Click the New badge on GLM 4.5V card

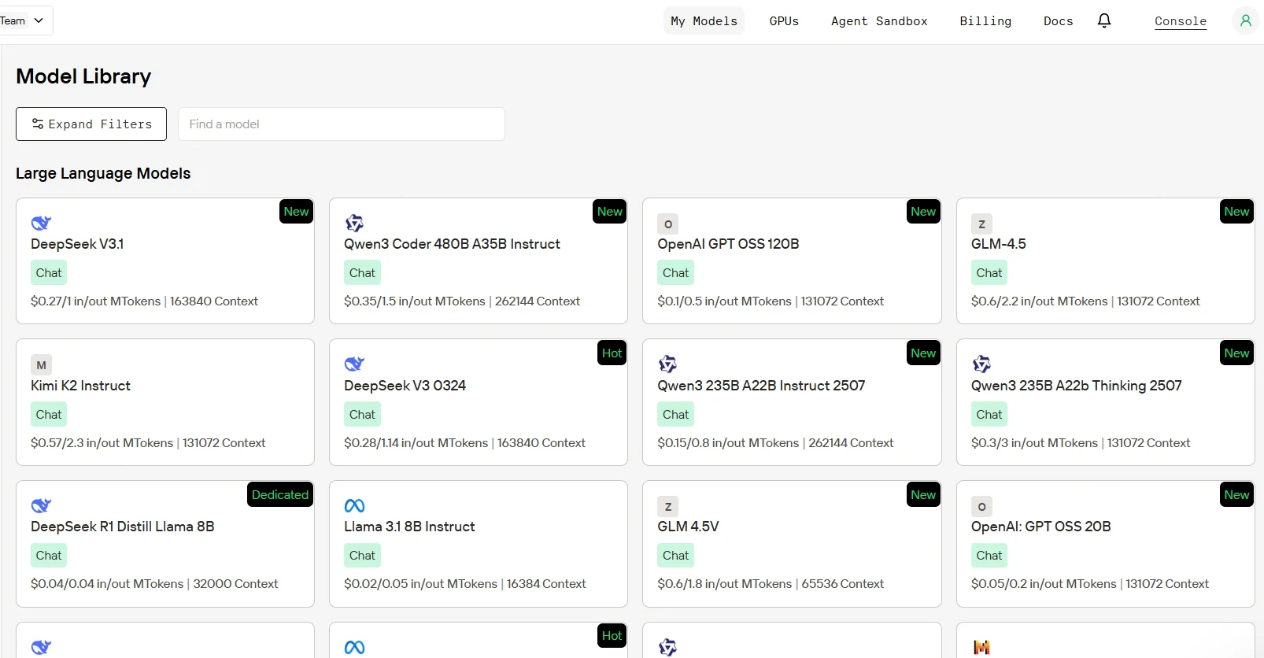[923, 495]
